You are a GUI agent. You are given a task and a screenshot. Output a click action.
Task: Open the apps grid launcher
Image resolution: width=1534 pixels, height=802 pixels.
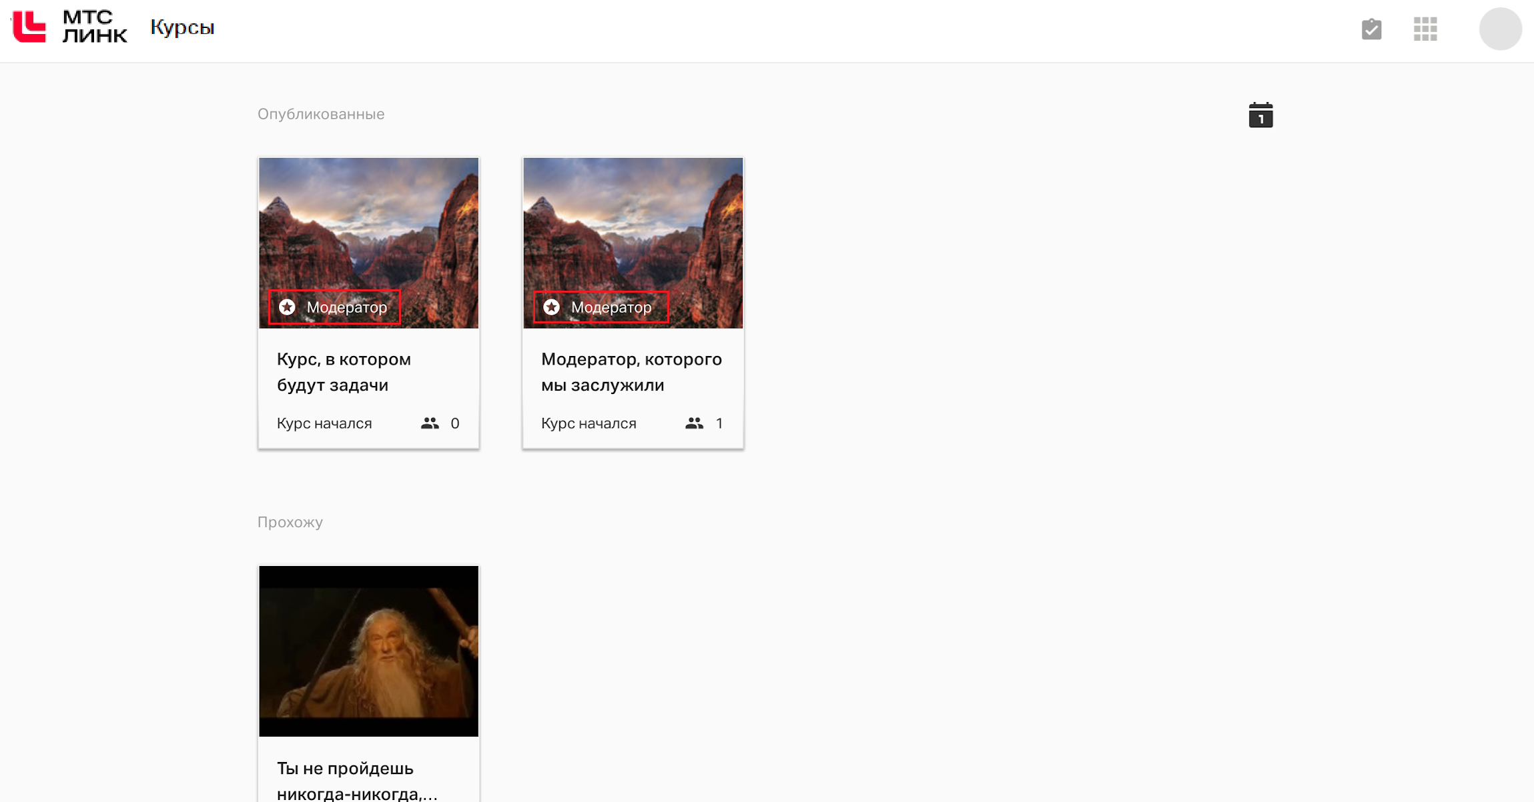1425,29
